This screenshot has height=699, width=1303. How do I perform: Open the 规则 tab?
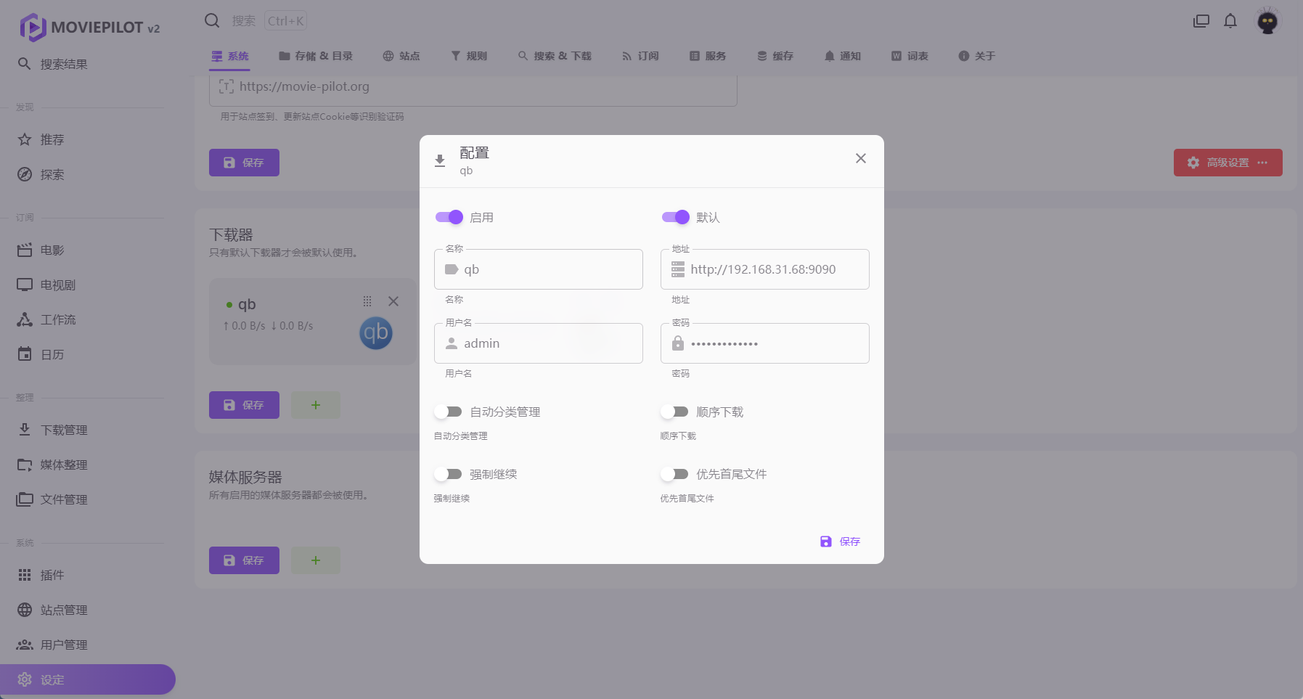469,56
